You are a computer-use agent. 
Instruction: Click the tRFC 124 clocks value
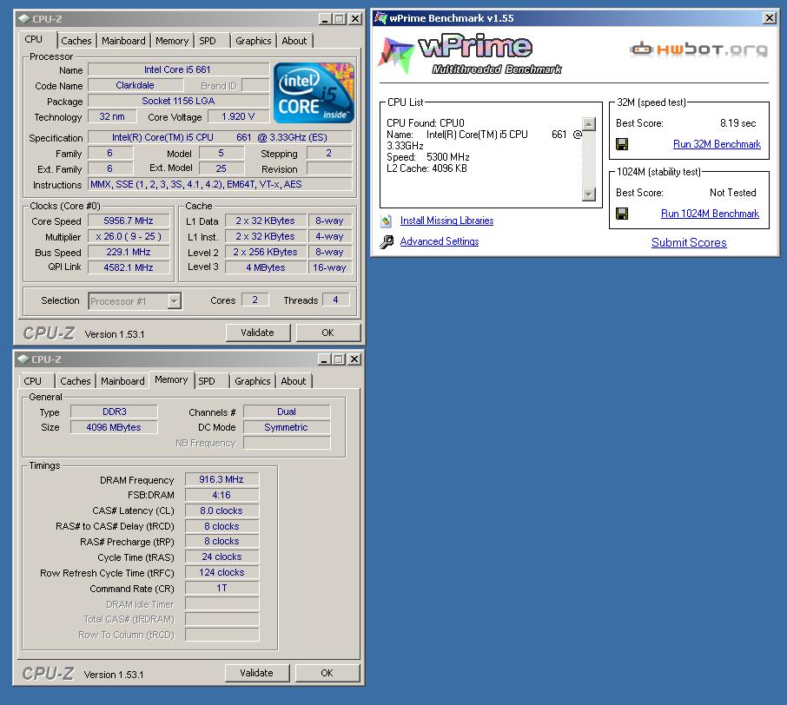point(222,572)
